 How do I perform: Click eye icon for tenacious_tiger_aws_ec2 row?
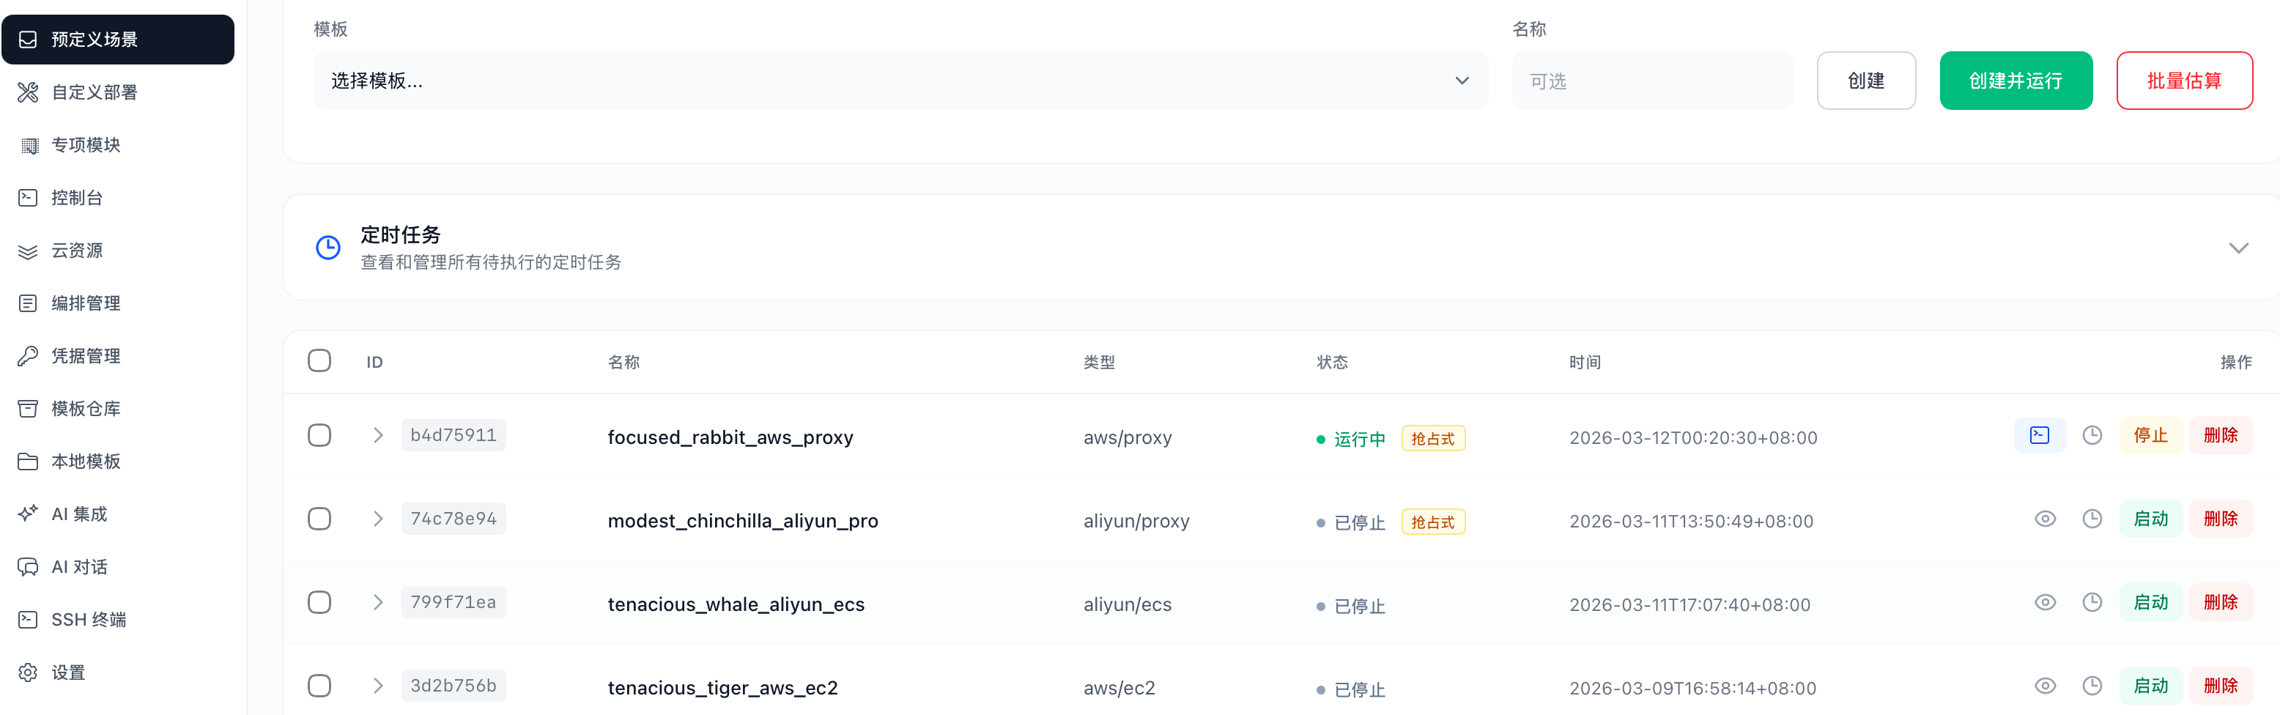tap(2045, 686)
